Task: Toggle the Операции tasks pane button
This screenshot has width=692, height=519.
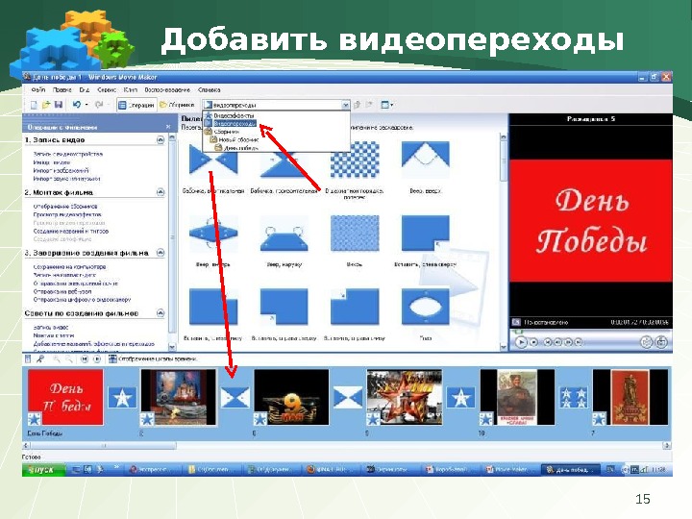Action: point(136,105)
